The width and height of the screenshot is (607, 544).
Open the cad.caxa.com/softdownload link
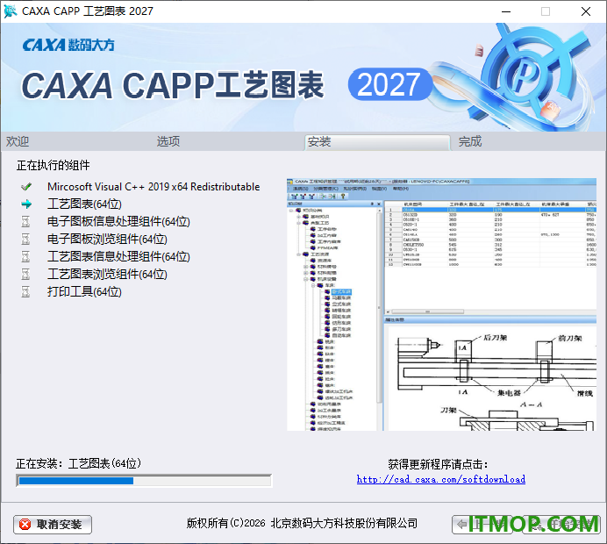pyautogui.click(x=441, y=479)
